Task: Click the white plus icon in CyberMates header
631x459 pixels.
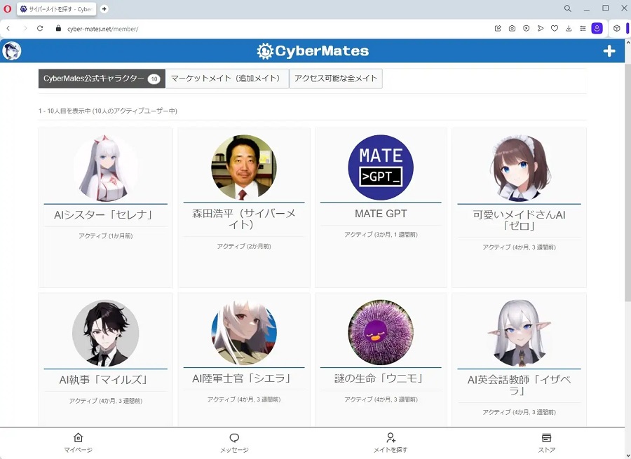Action: pyautogui.click(x=609, y=51)
